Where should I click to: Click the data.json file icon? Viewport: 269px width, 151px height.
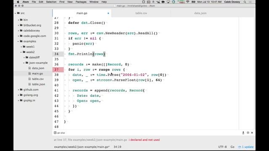tap(29, 68)
